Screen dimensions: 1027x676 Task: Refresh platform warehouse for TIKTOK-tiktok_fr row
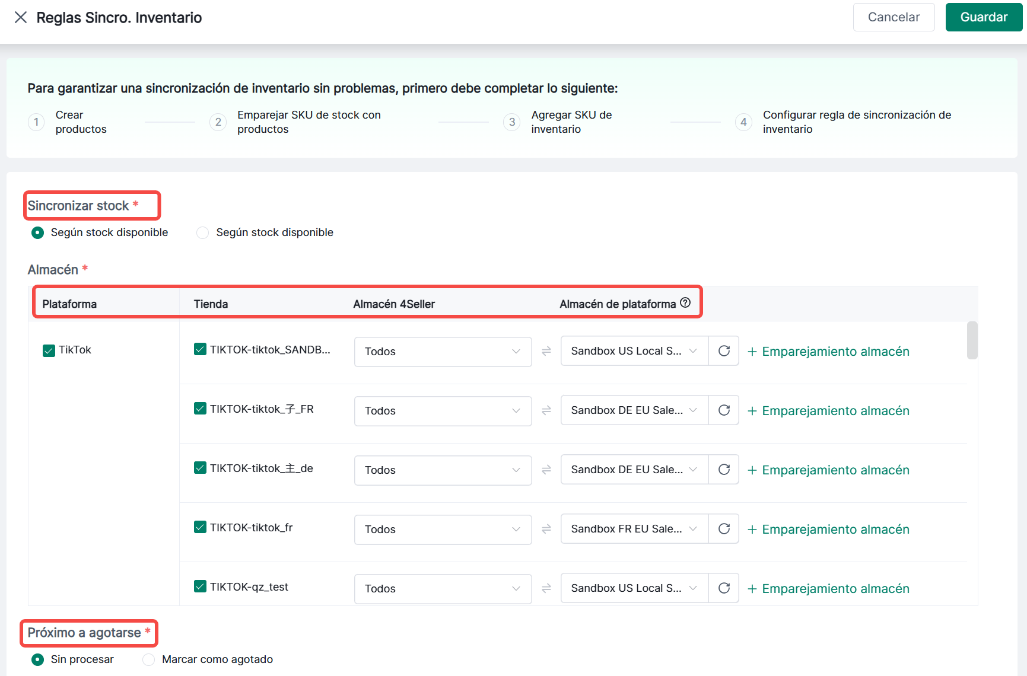(x=724, y=529)
